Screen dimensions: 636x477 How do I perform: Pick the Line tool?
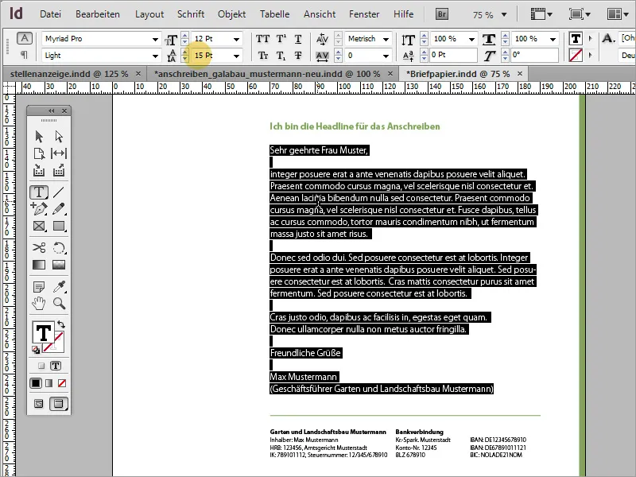(59, 192)
